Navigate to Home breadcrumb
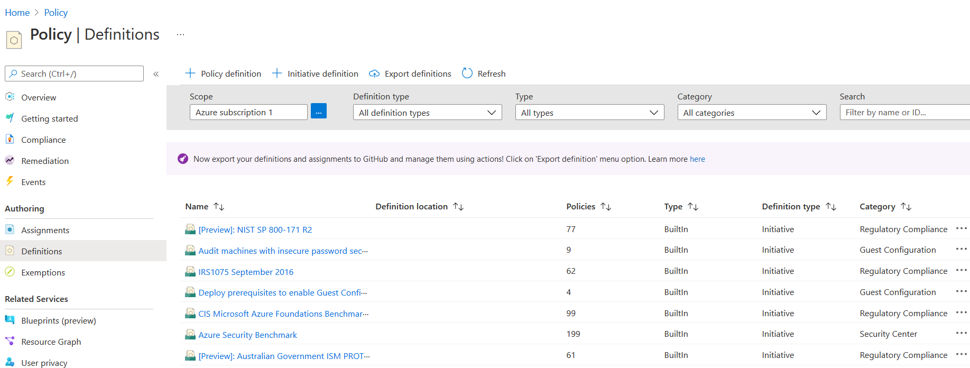 coord(17,13)
